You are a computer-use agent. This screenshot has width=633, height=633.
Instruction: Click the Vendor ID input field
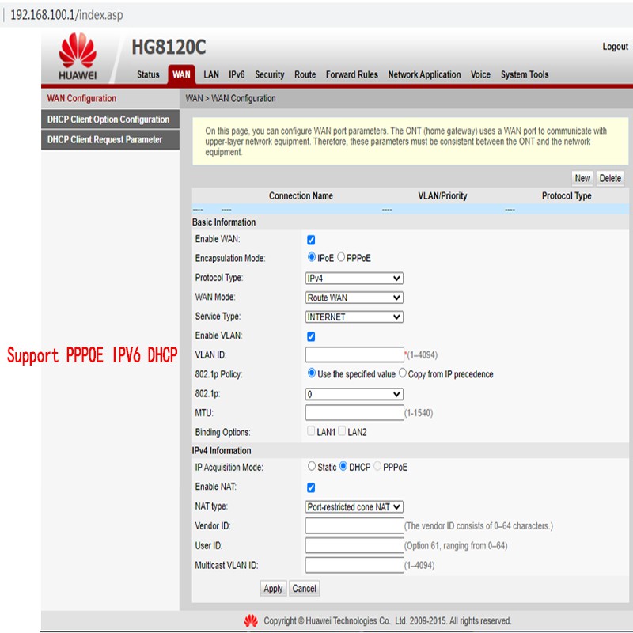click(x=354, y=525)
